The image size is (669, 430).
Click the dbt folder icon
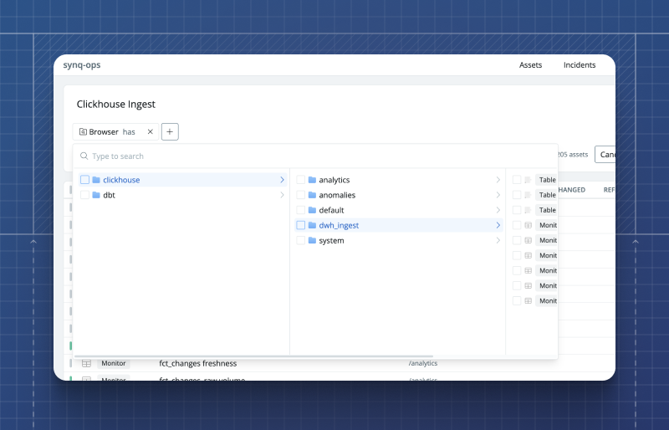click(96, 195)
